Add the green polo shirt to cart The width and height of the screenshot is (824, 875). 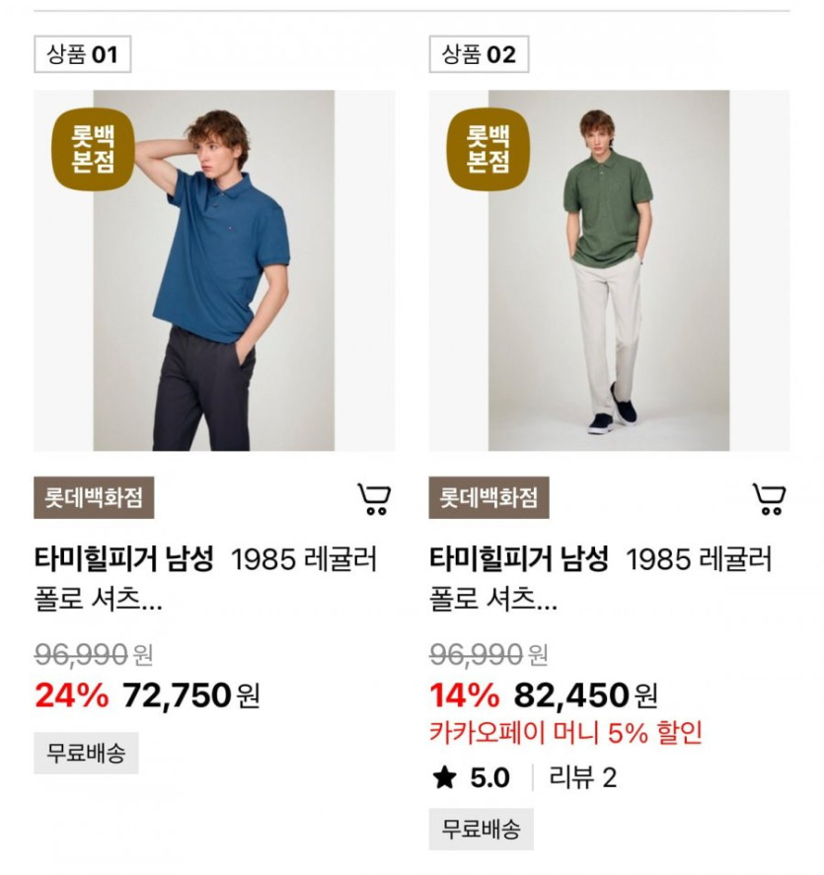pyautogui.click(x=769, y=499)
